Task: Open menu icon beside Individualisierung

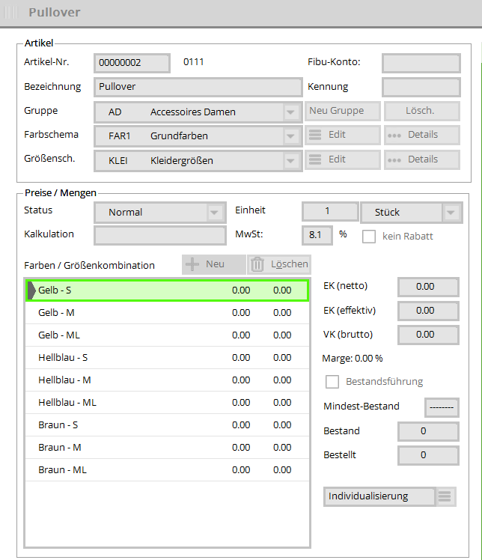Action: (446, 496)
